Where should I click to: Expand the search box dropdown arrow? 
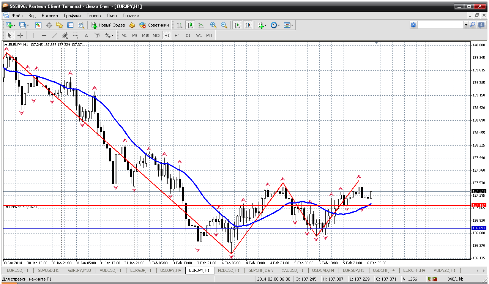466,25
